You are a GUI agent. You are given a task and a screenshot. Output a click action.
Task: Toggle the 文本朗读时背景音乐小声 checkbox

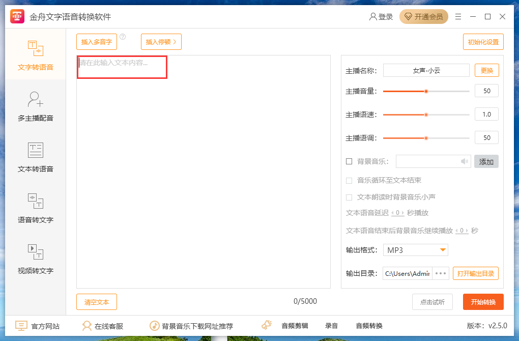click(x=349, y=197)
